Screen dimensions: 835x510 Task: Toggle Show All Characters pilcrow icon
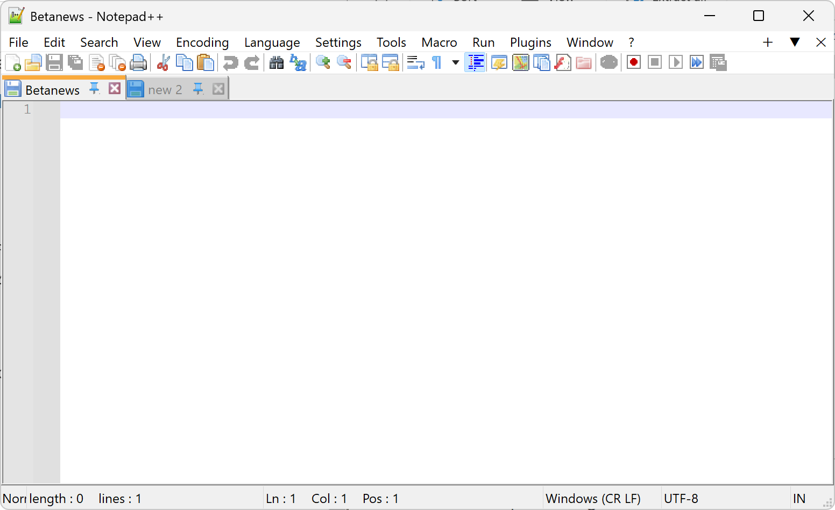(x=437, y=63)
